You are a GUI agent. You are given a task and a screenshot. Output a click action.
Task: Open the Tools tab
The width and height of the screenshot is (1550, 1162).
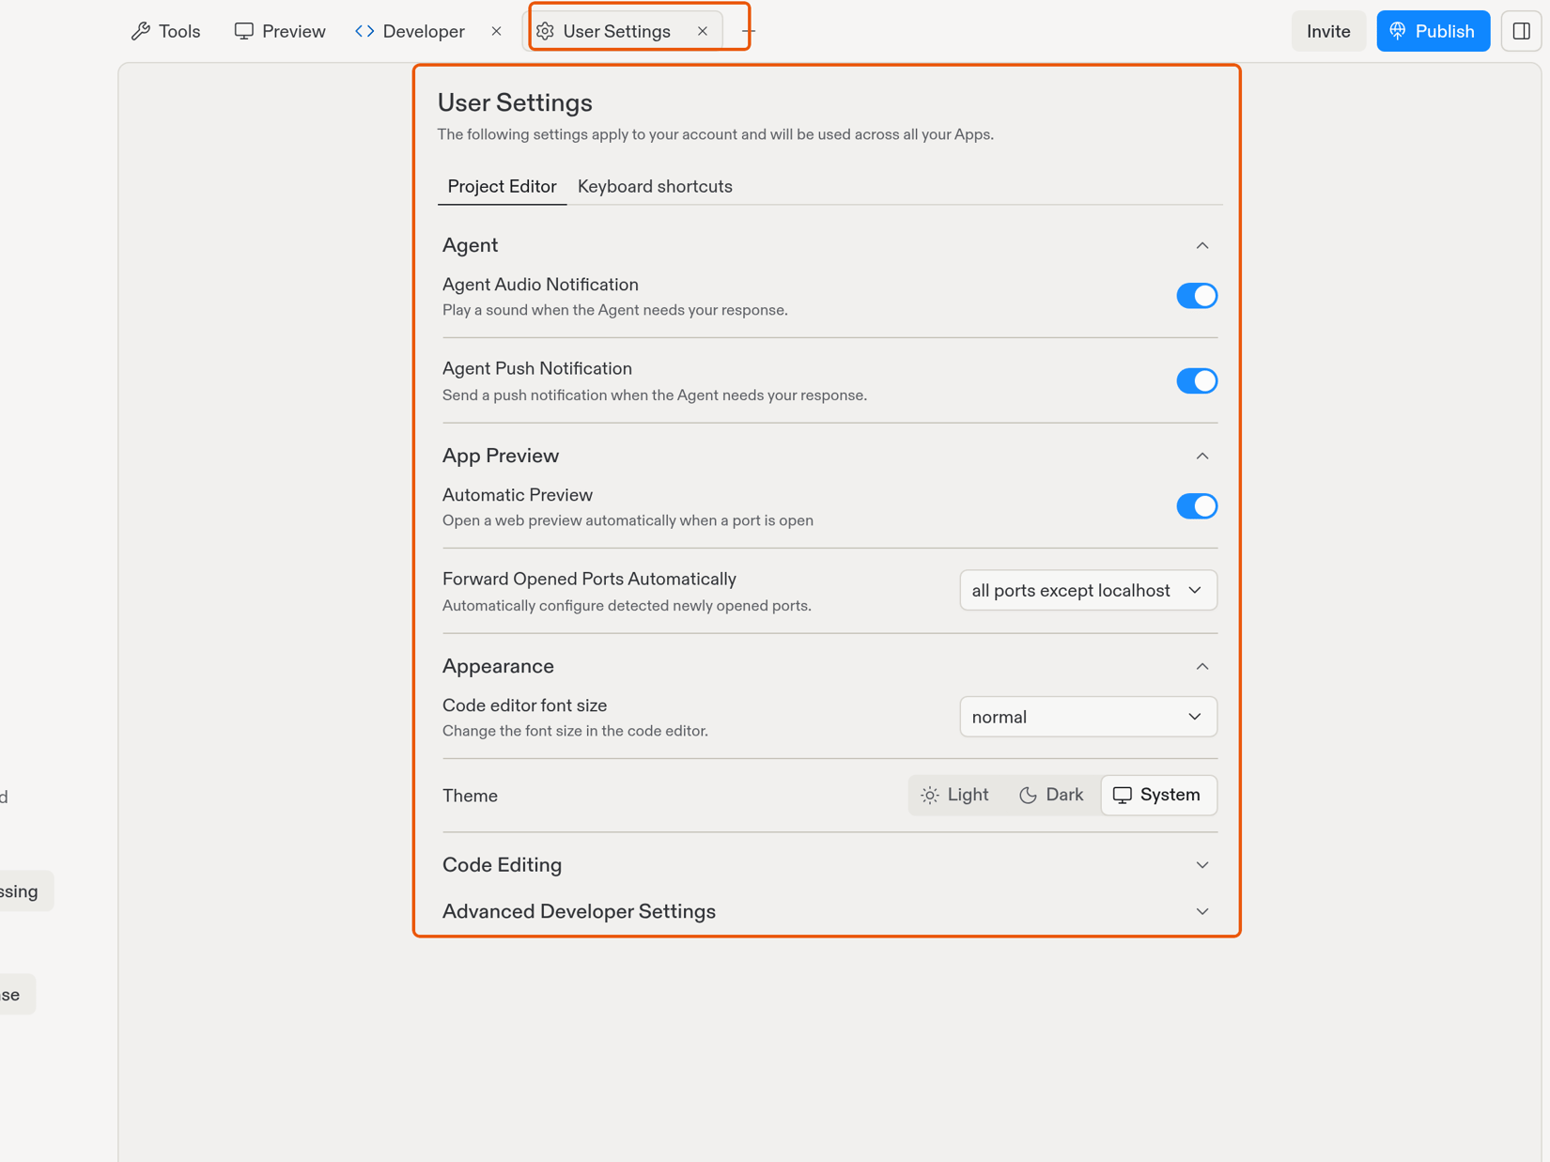pyautogui.click(x=165, y=31)
